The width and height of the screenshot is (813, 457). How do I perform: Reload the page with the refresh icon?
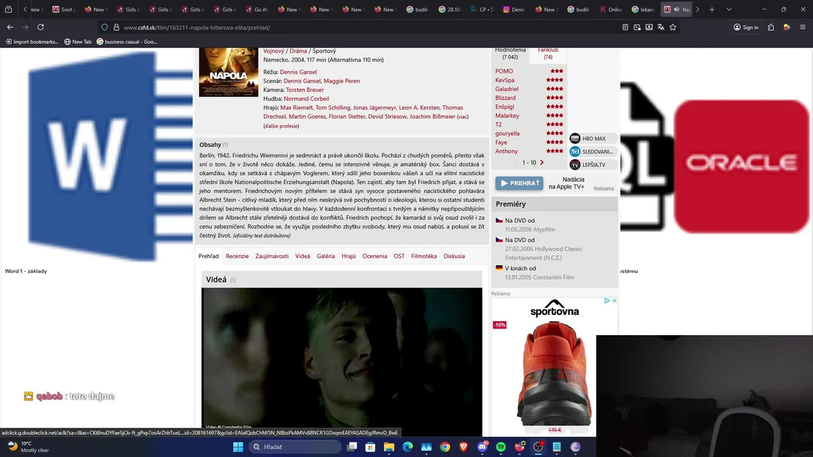[41, 27]
